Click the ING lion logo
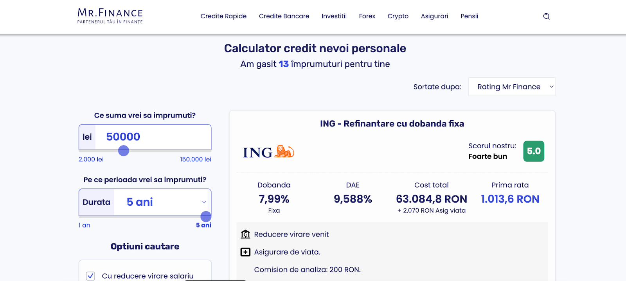Image resolution: width=626 pixels, height=281 pixels. click(x=268, y=152)
